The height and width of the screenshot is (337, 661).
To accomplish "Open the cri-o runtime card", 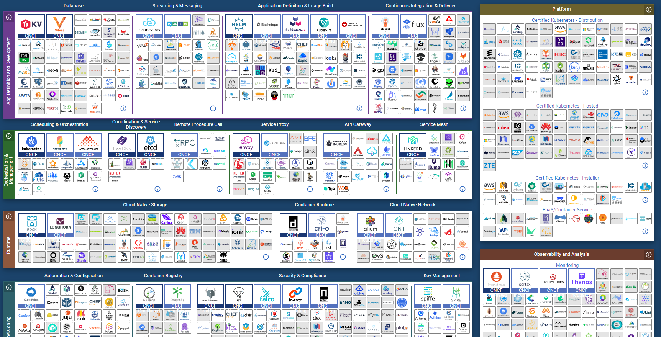I will [321, 226].
